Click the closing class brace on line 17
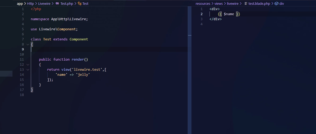Viewport: 316px width, 134px height. click(x=32, y=90)
